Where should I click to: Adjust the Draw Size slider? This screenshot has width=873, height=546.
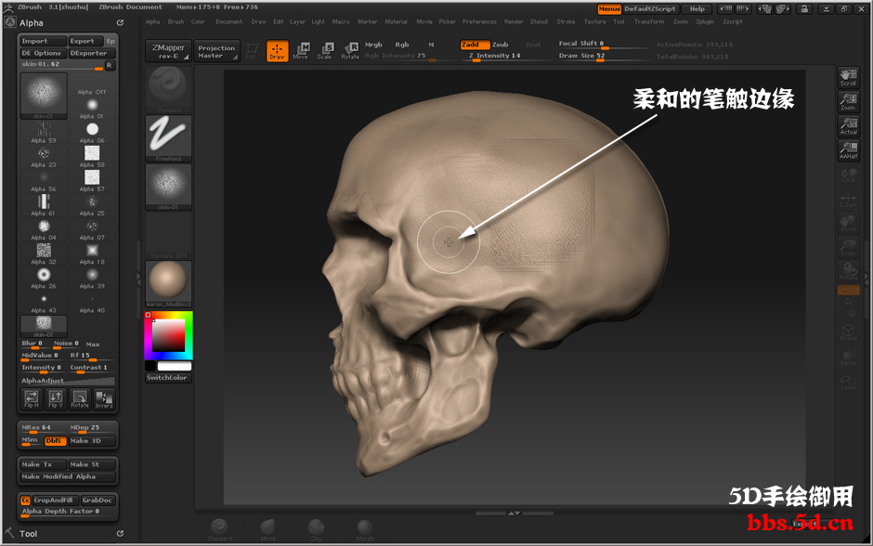pos(604,57)
